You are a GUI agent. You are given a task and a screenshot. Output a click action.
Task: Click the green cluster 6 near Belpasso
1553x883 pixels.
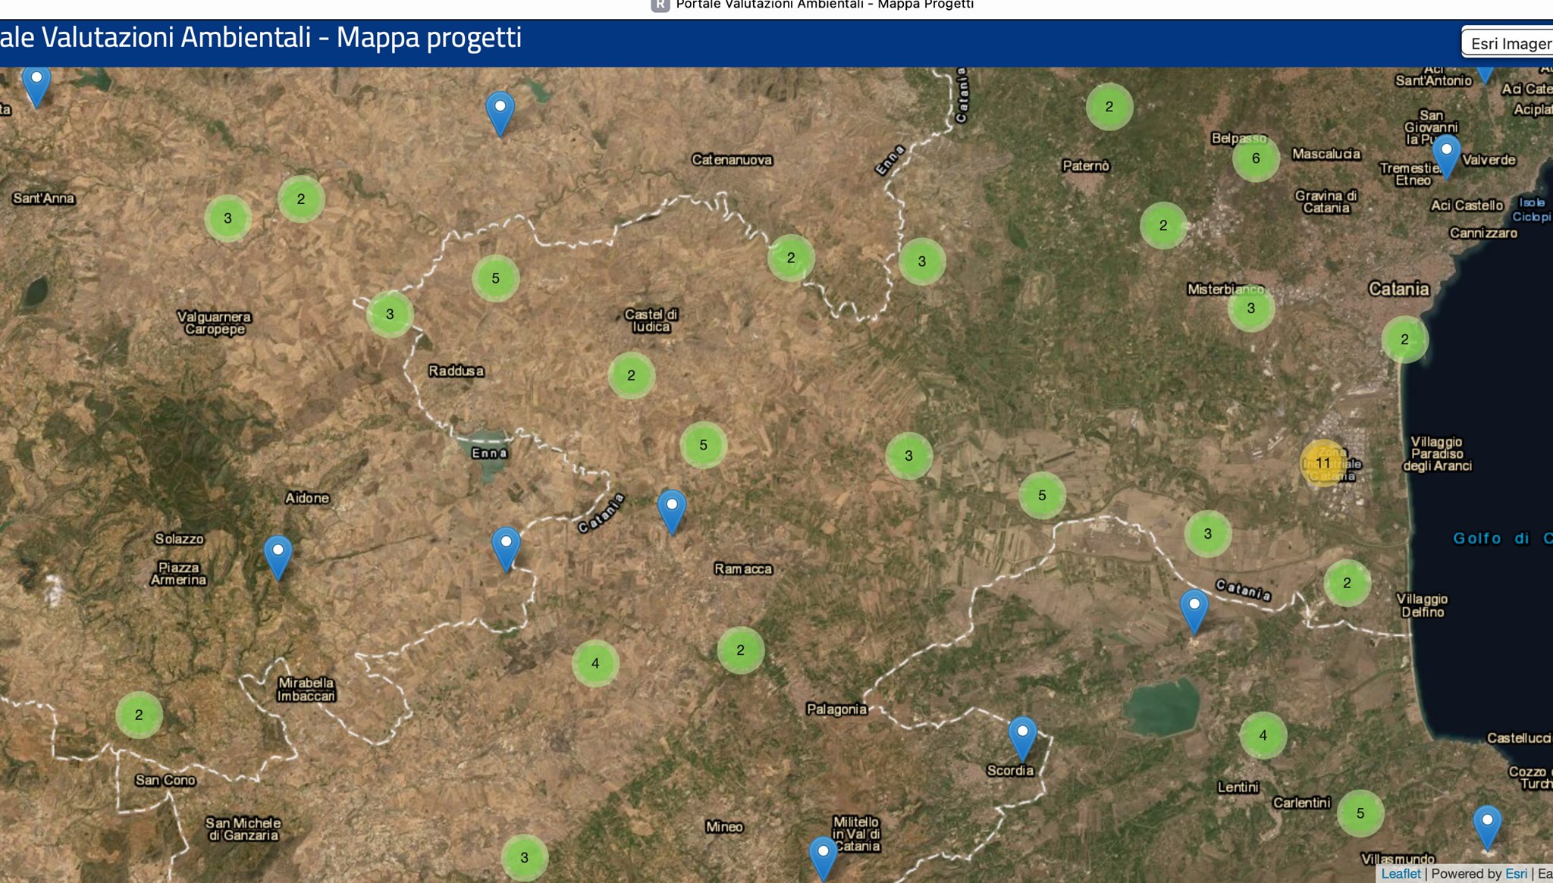pos(1256,158)
